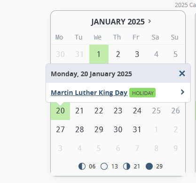196x183 pixels.
Task: Expand the chevron next to JANUARY 2025
Action: tap(149, 21)
